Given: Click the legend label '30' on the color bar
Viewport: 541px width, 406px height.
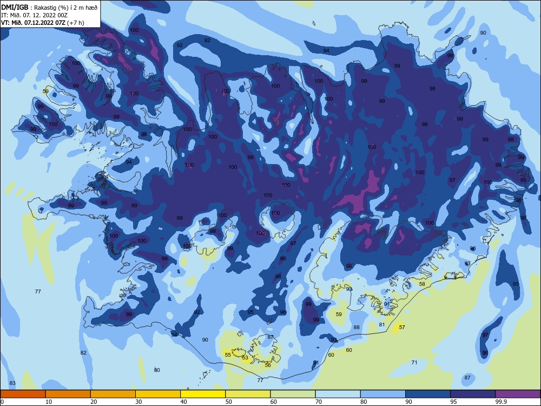Looking at the screenshot, I should [x=138, y=402].
